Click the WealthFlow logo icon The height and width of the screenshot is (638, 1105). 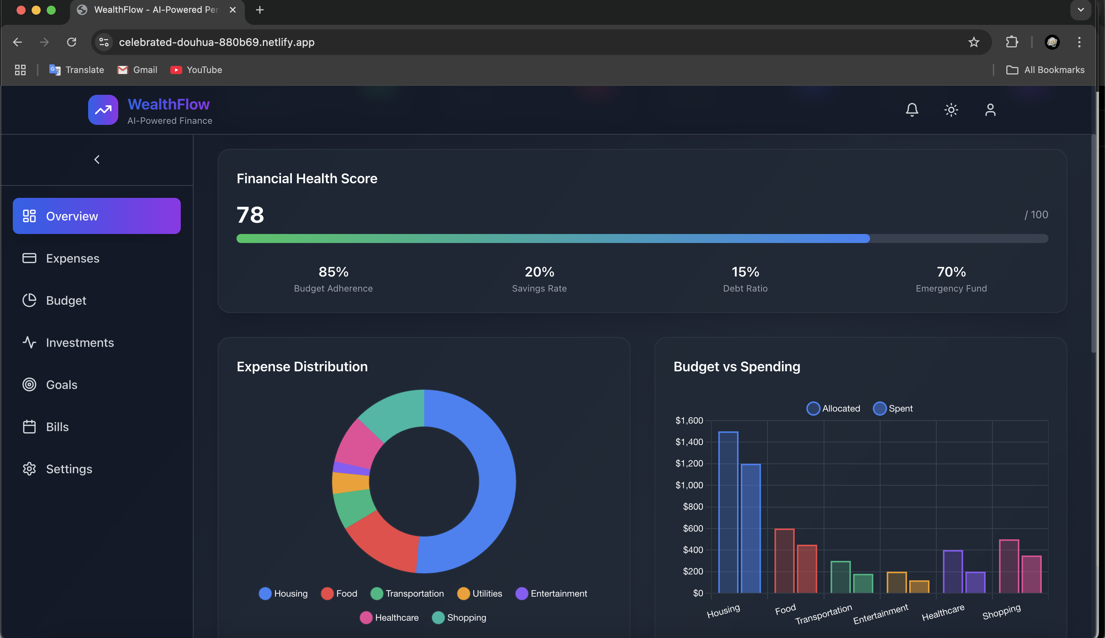click(103, 110)
